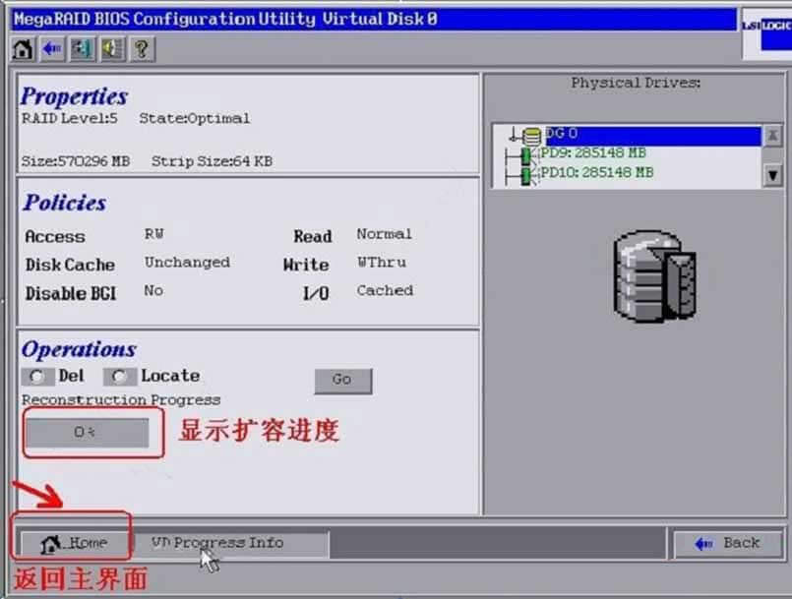Open help with the question mark icon
792x599 pixels.
coord(141,49)
